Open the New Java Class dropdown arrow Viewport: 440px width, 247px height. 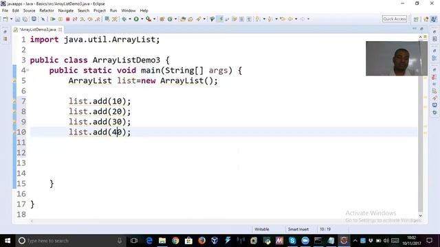coord(176,19)
